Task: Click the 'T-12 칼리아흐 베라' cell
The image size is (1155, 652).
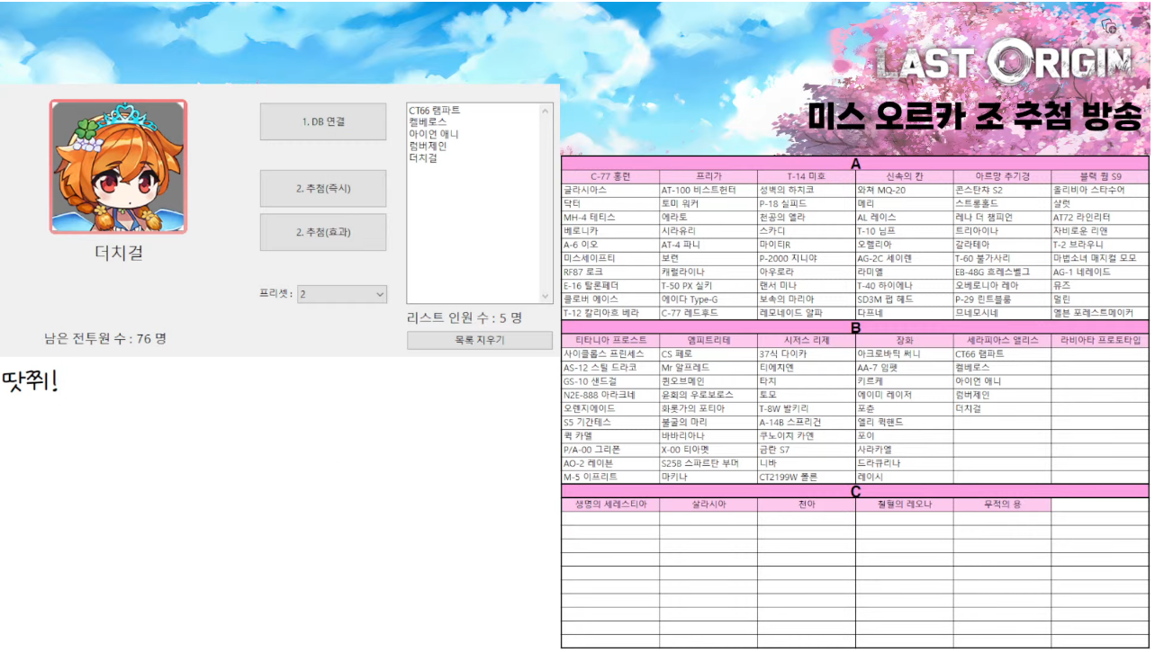Action: 610,313
